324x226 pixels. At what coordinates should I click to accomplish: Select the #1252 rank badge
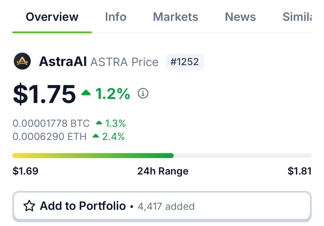tap(185, 62)
